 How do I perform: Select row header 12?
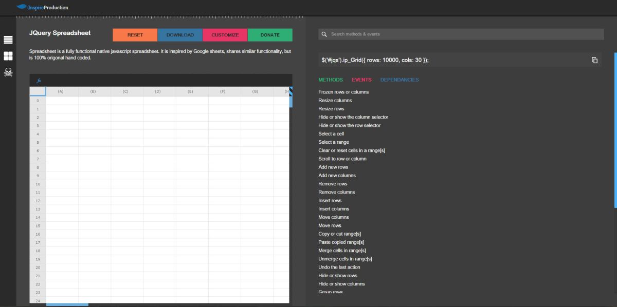[38, 201]
